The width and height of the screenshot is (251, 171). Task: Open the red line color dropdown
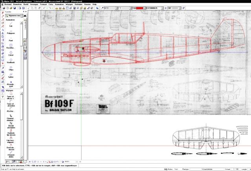tap(145, 8)
